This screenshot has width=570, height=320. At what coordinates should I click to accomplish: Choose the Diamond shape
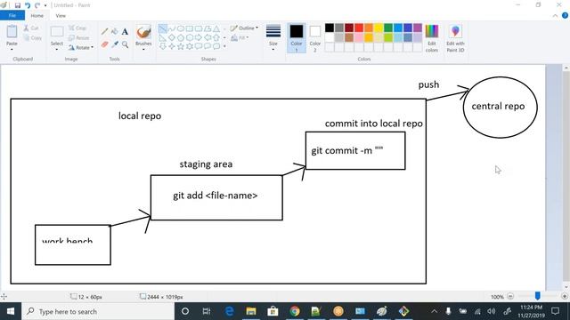(172, 37)
